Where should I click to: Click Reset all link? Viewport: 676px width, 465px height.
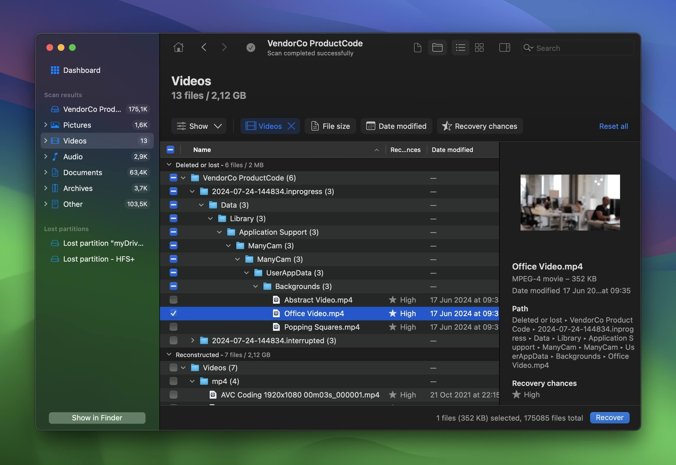pyautogui.click(x=613, y=126)
